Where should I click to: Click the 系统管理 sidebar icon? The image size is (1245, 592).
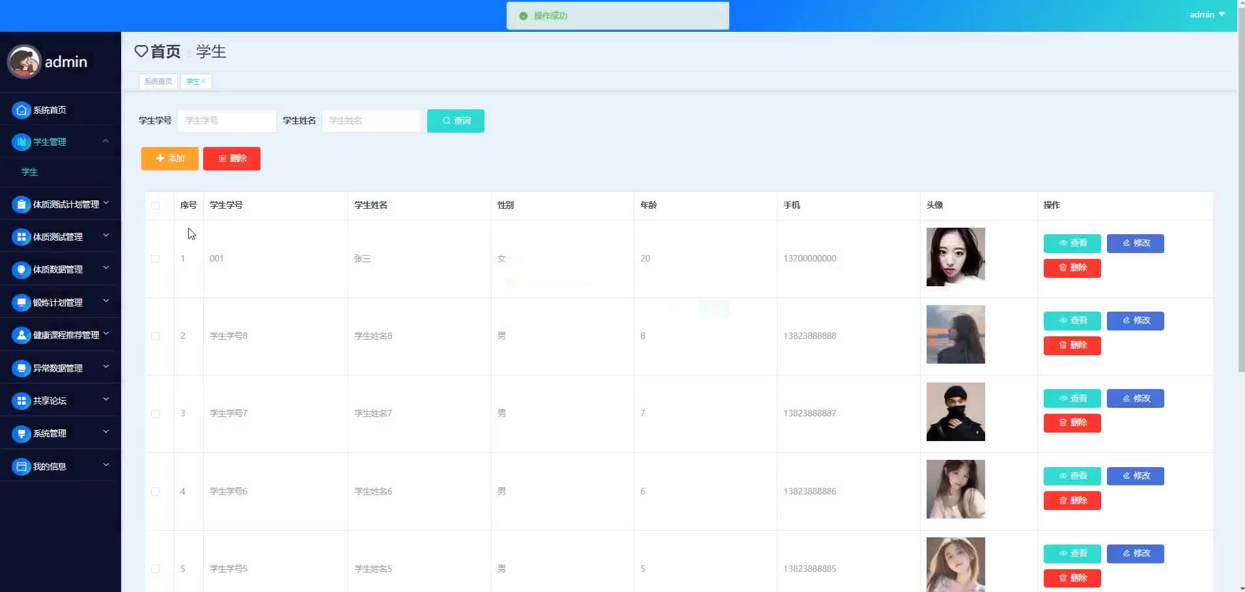click(x=21, y=433)
